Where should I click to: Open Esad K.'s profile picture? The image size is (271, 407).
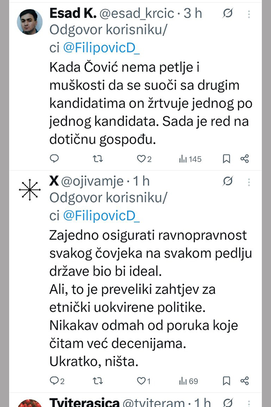[x=30, y=21]
